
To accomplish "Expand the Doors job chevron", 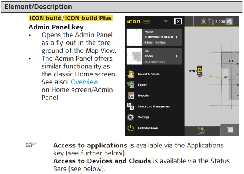I will click(176, 56).
